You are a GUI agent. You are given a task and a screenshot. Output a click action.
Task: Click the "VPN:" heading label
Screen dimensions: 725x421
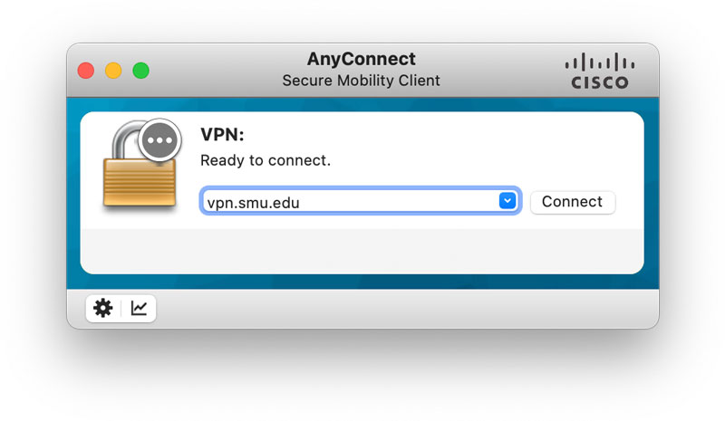(223, 136)
